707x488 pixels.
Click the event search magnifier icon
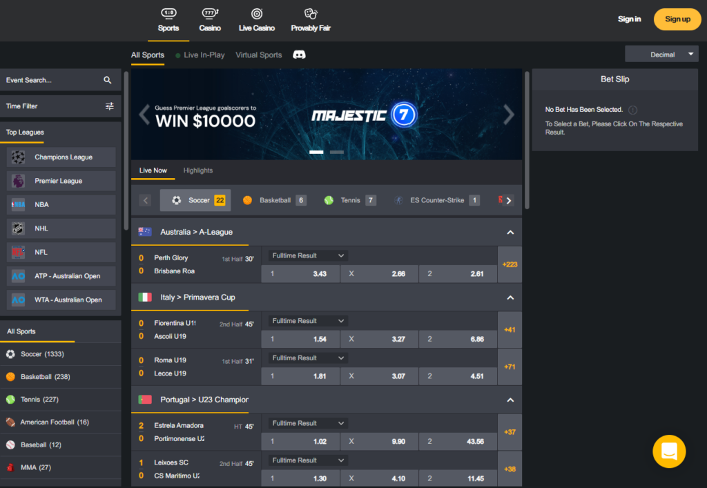click(x=107, y=80)
